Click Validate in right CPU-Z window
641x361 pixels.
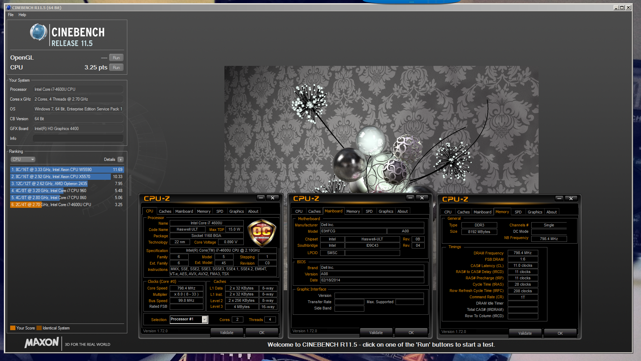tap(525, 333)
